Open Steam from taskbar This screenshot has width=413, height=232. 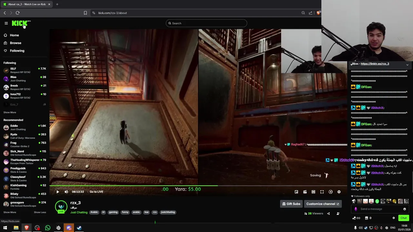point(79,228)
